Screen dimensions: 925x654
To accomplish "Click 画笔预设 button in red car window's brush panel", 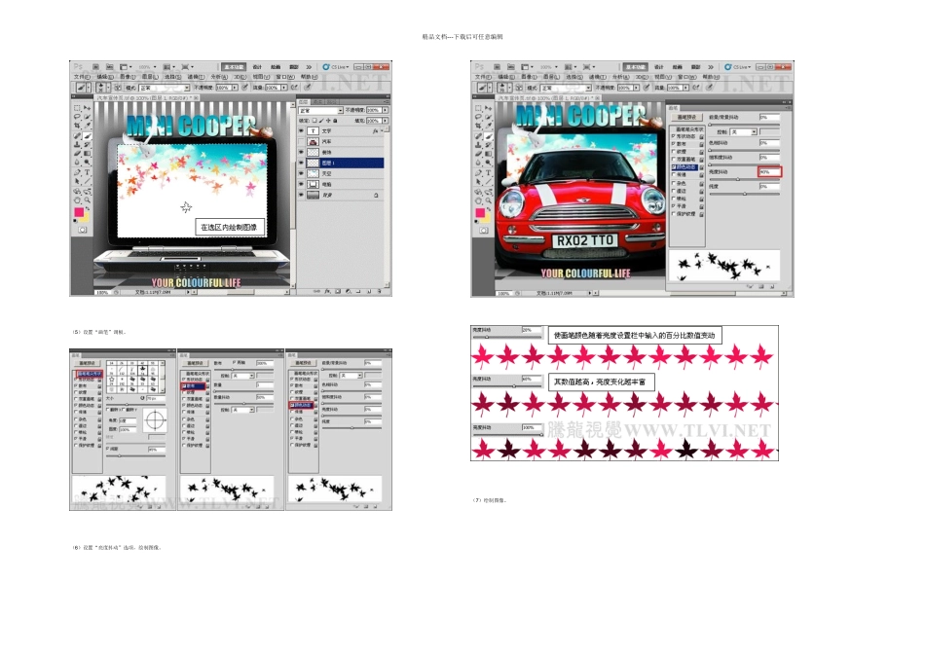I will [x=686, y=118].
